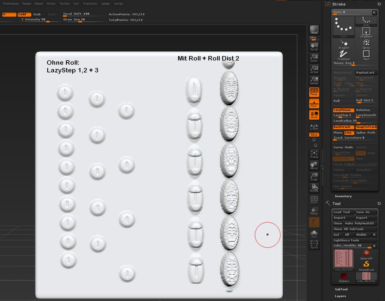This screenshot has width=385, height=301.
Task: Click the Frame view icon
Action: (x=314, y=154)
